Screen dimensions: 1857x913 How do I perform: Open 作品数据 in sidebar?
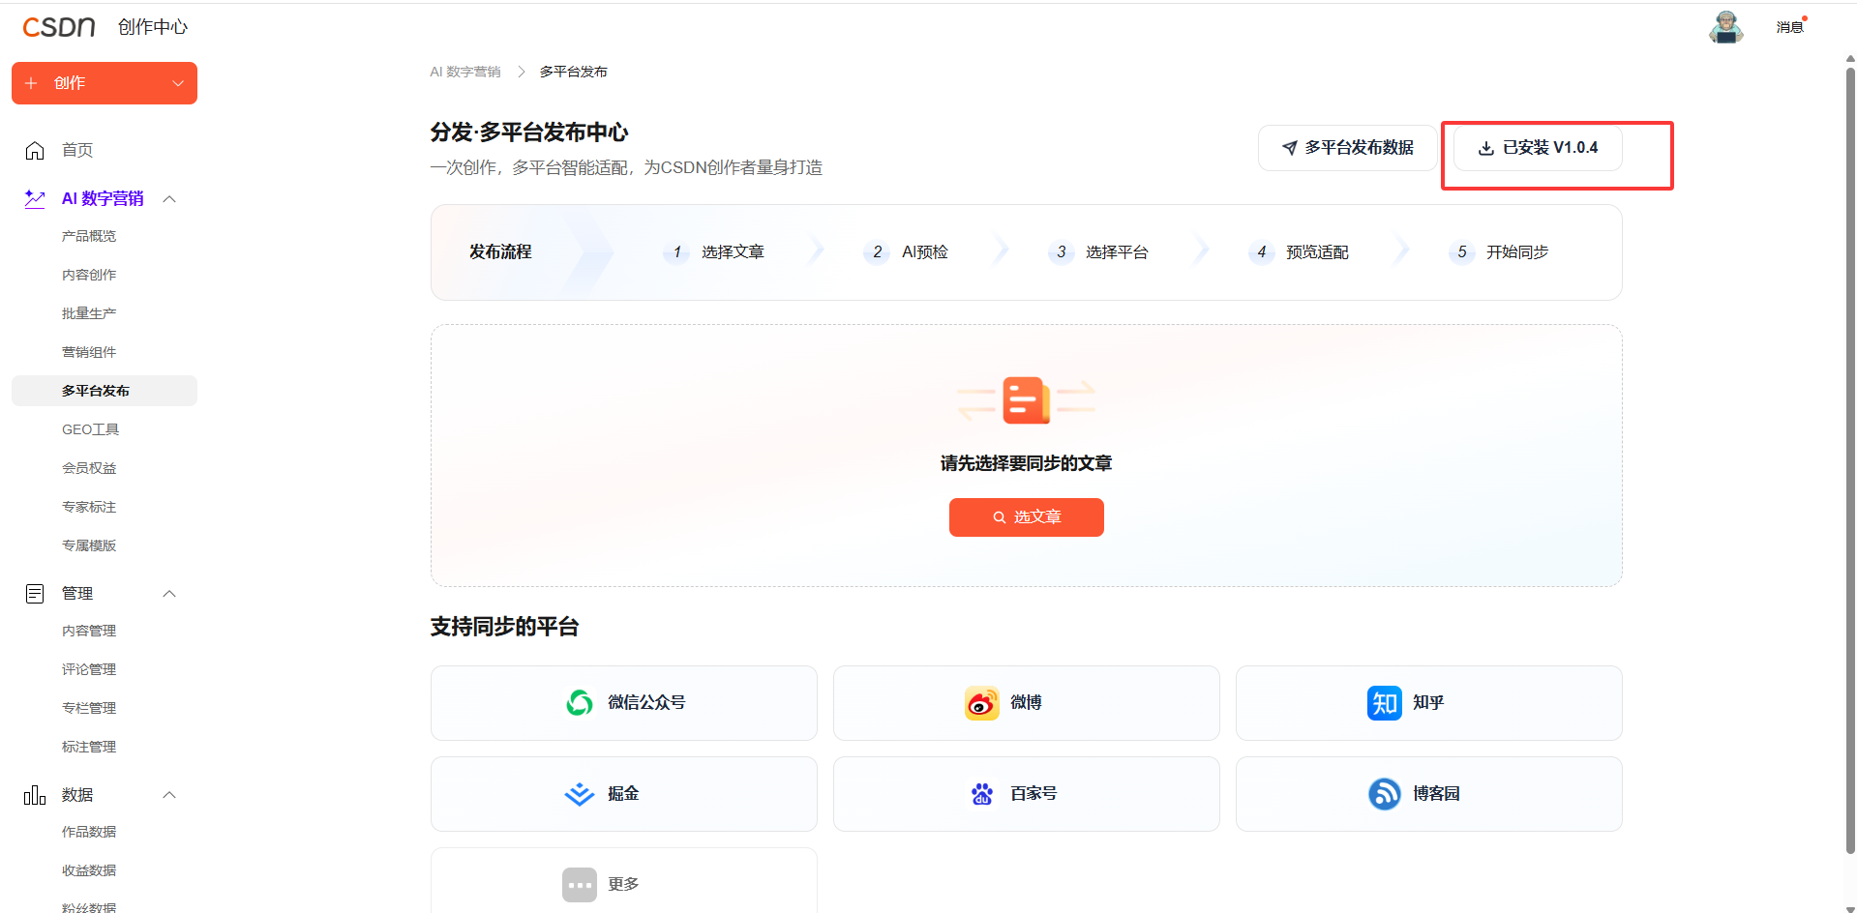point(89,832)
